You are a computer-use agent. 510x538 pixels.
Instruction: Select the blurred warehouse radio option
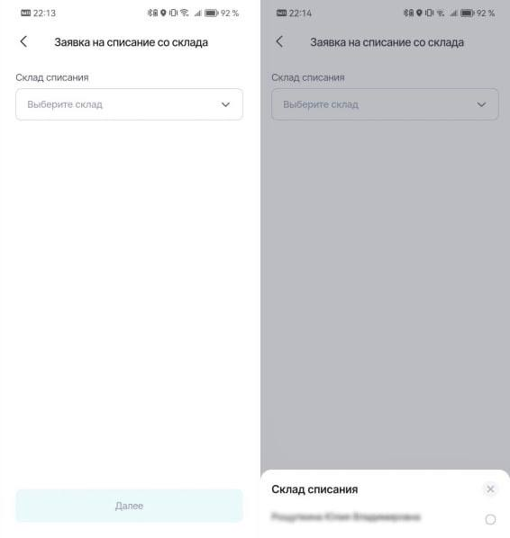point(490,519)
